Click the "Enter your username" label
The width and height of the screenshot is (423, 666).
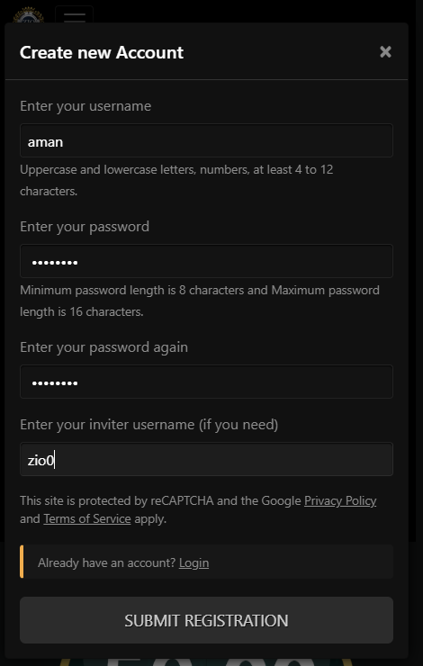point(85,106)
